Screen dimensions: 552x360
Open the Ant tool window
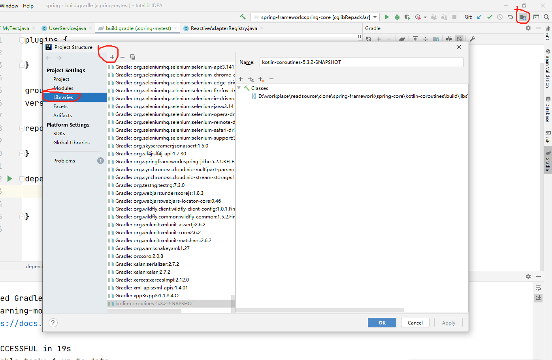[548, 34]
